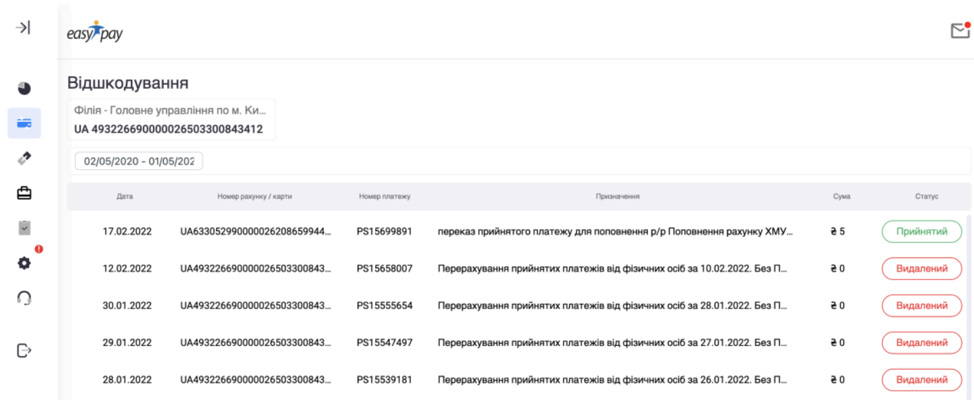974x400 pixels.
Task: Sort by the Дата column header
Action: coord(125,197)
